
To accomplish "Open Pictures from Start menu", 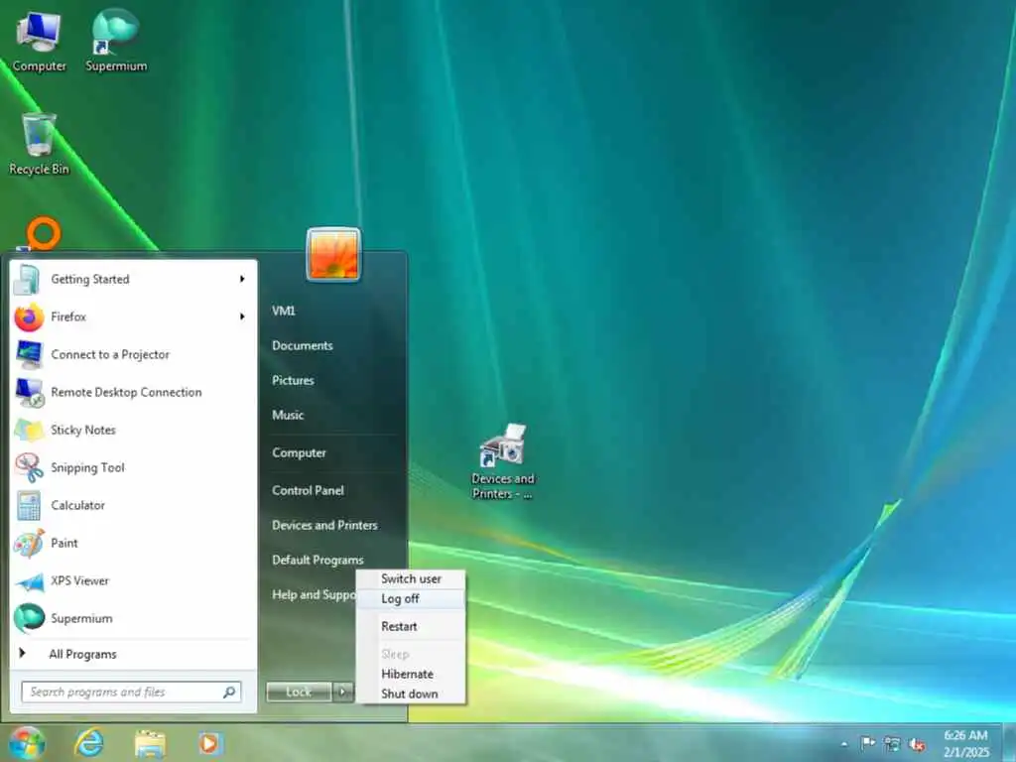I will [x=293, y=380].
